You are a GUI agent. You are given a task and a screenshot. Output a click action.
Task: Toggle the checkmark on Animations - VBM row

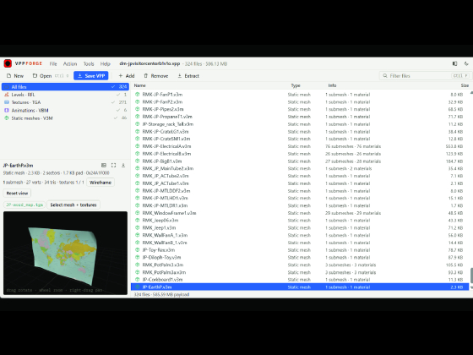118,110
